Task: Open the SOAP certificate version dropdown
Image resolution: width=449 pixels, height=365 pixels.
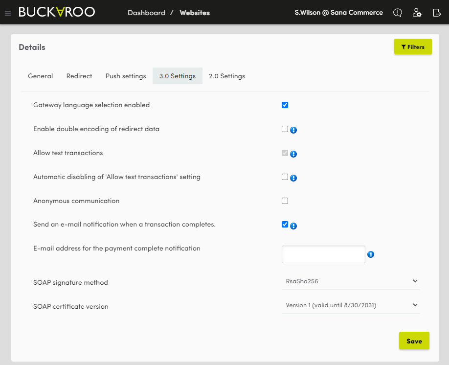Action: [x=351, y=305]
